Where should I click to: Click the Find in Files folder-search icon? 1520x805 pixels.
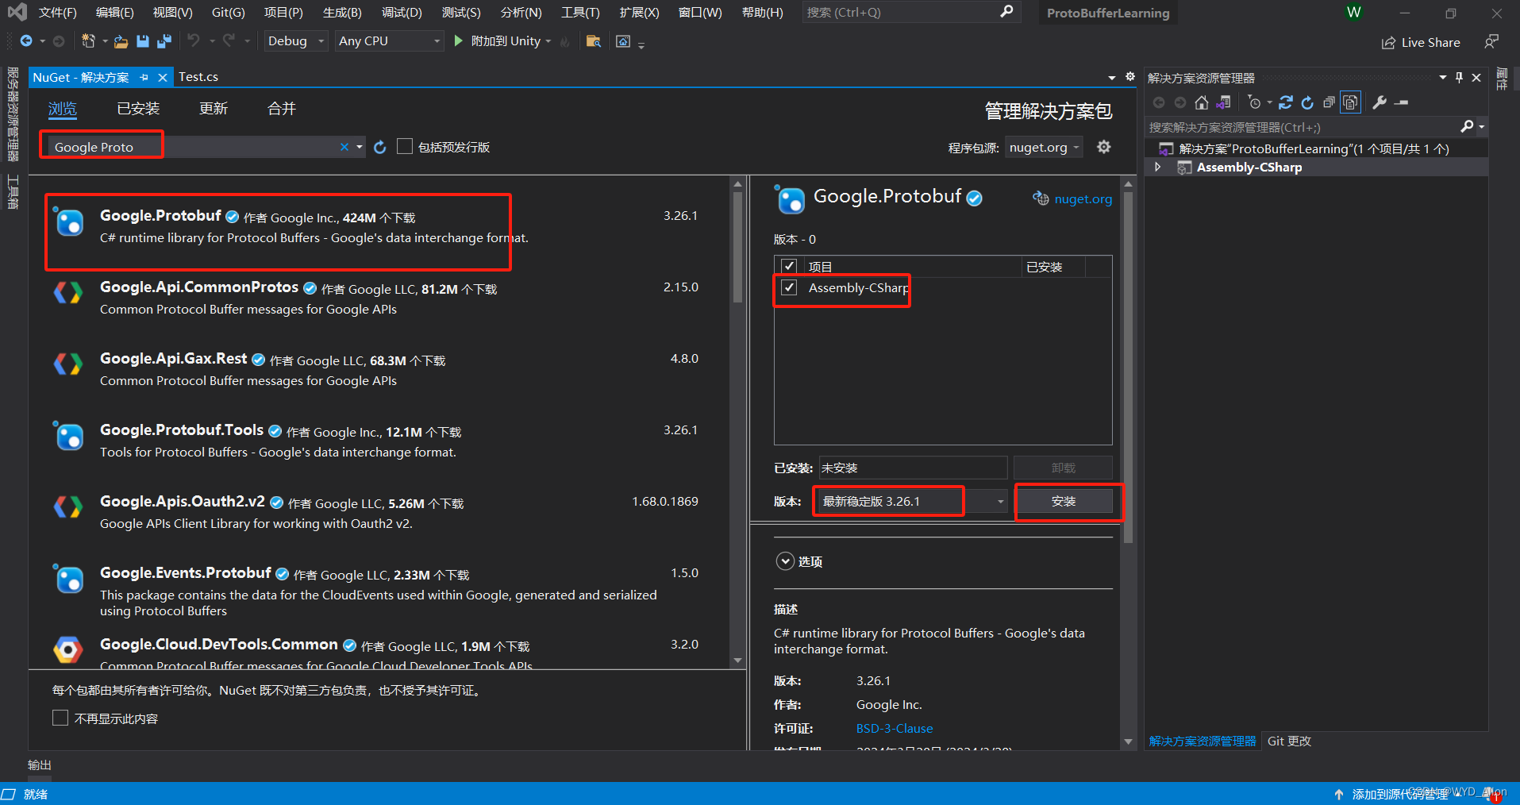click(x=593, y=41)
